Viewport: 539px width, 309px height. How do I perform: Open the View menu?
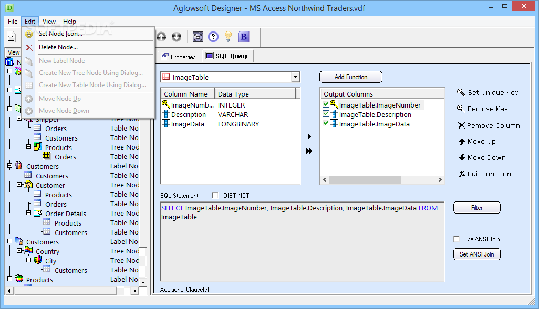[x=49, y=22]
